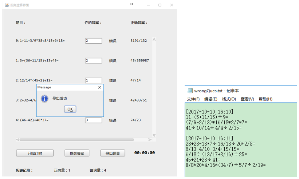Click the Java app icon in title bar
Screen dimensions: 299x179
tap(7, 5)
